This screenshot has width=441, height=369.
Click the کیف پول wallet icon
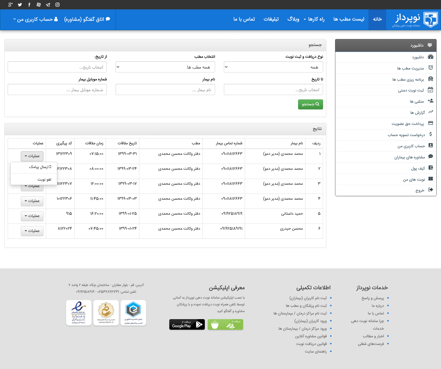(430, 168)
